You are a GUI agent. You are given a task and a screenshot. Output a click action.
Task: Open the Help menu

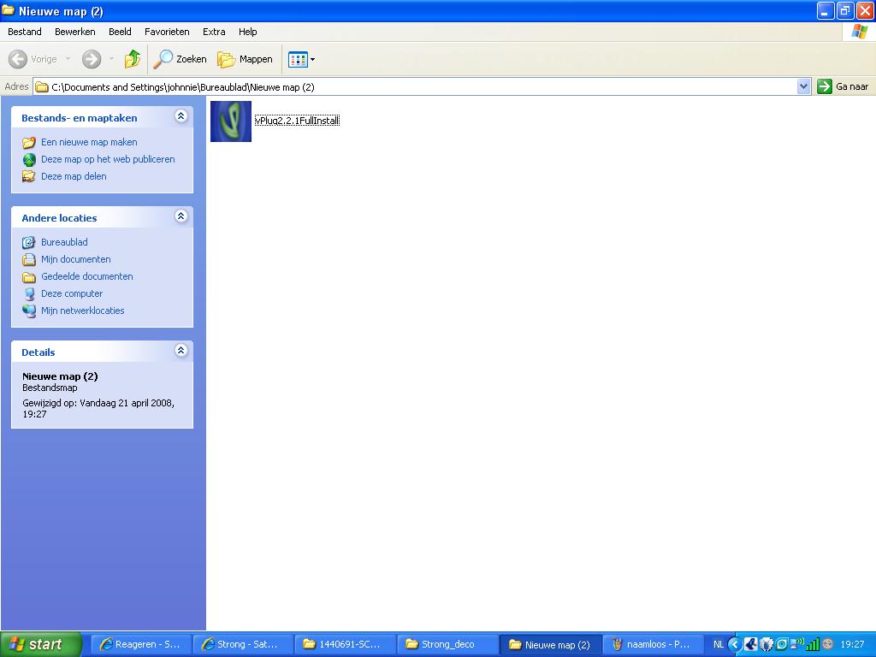(x=247, y=32)
